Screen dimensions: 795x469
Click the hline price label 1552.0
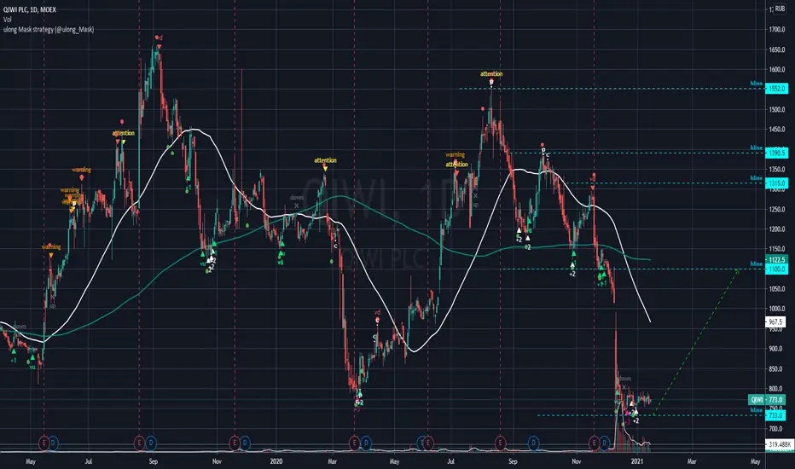pos(777,88)
